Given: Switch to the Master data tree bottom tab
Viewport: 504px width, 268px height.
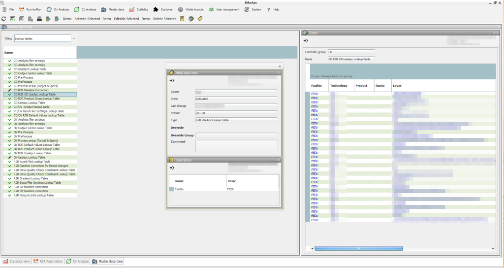Looking at the screenshot, I should click(x=107, y=261).
